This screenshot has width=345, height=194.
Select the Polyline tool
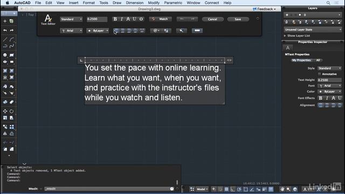coord(5,46)
